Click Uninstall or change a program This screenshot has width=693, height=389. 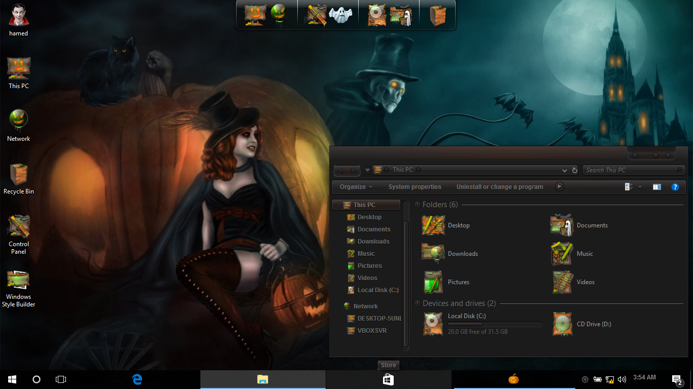(x=499, y=187)
